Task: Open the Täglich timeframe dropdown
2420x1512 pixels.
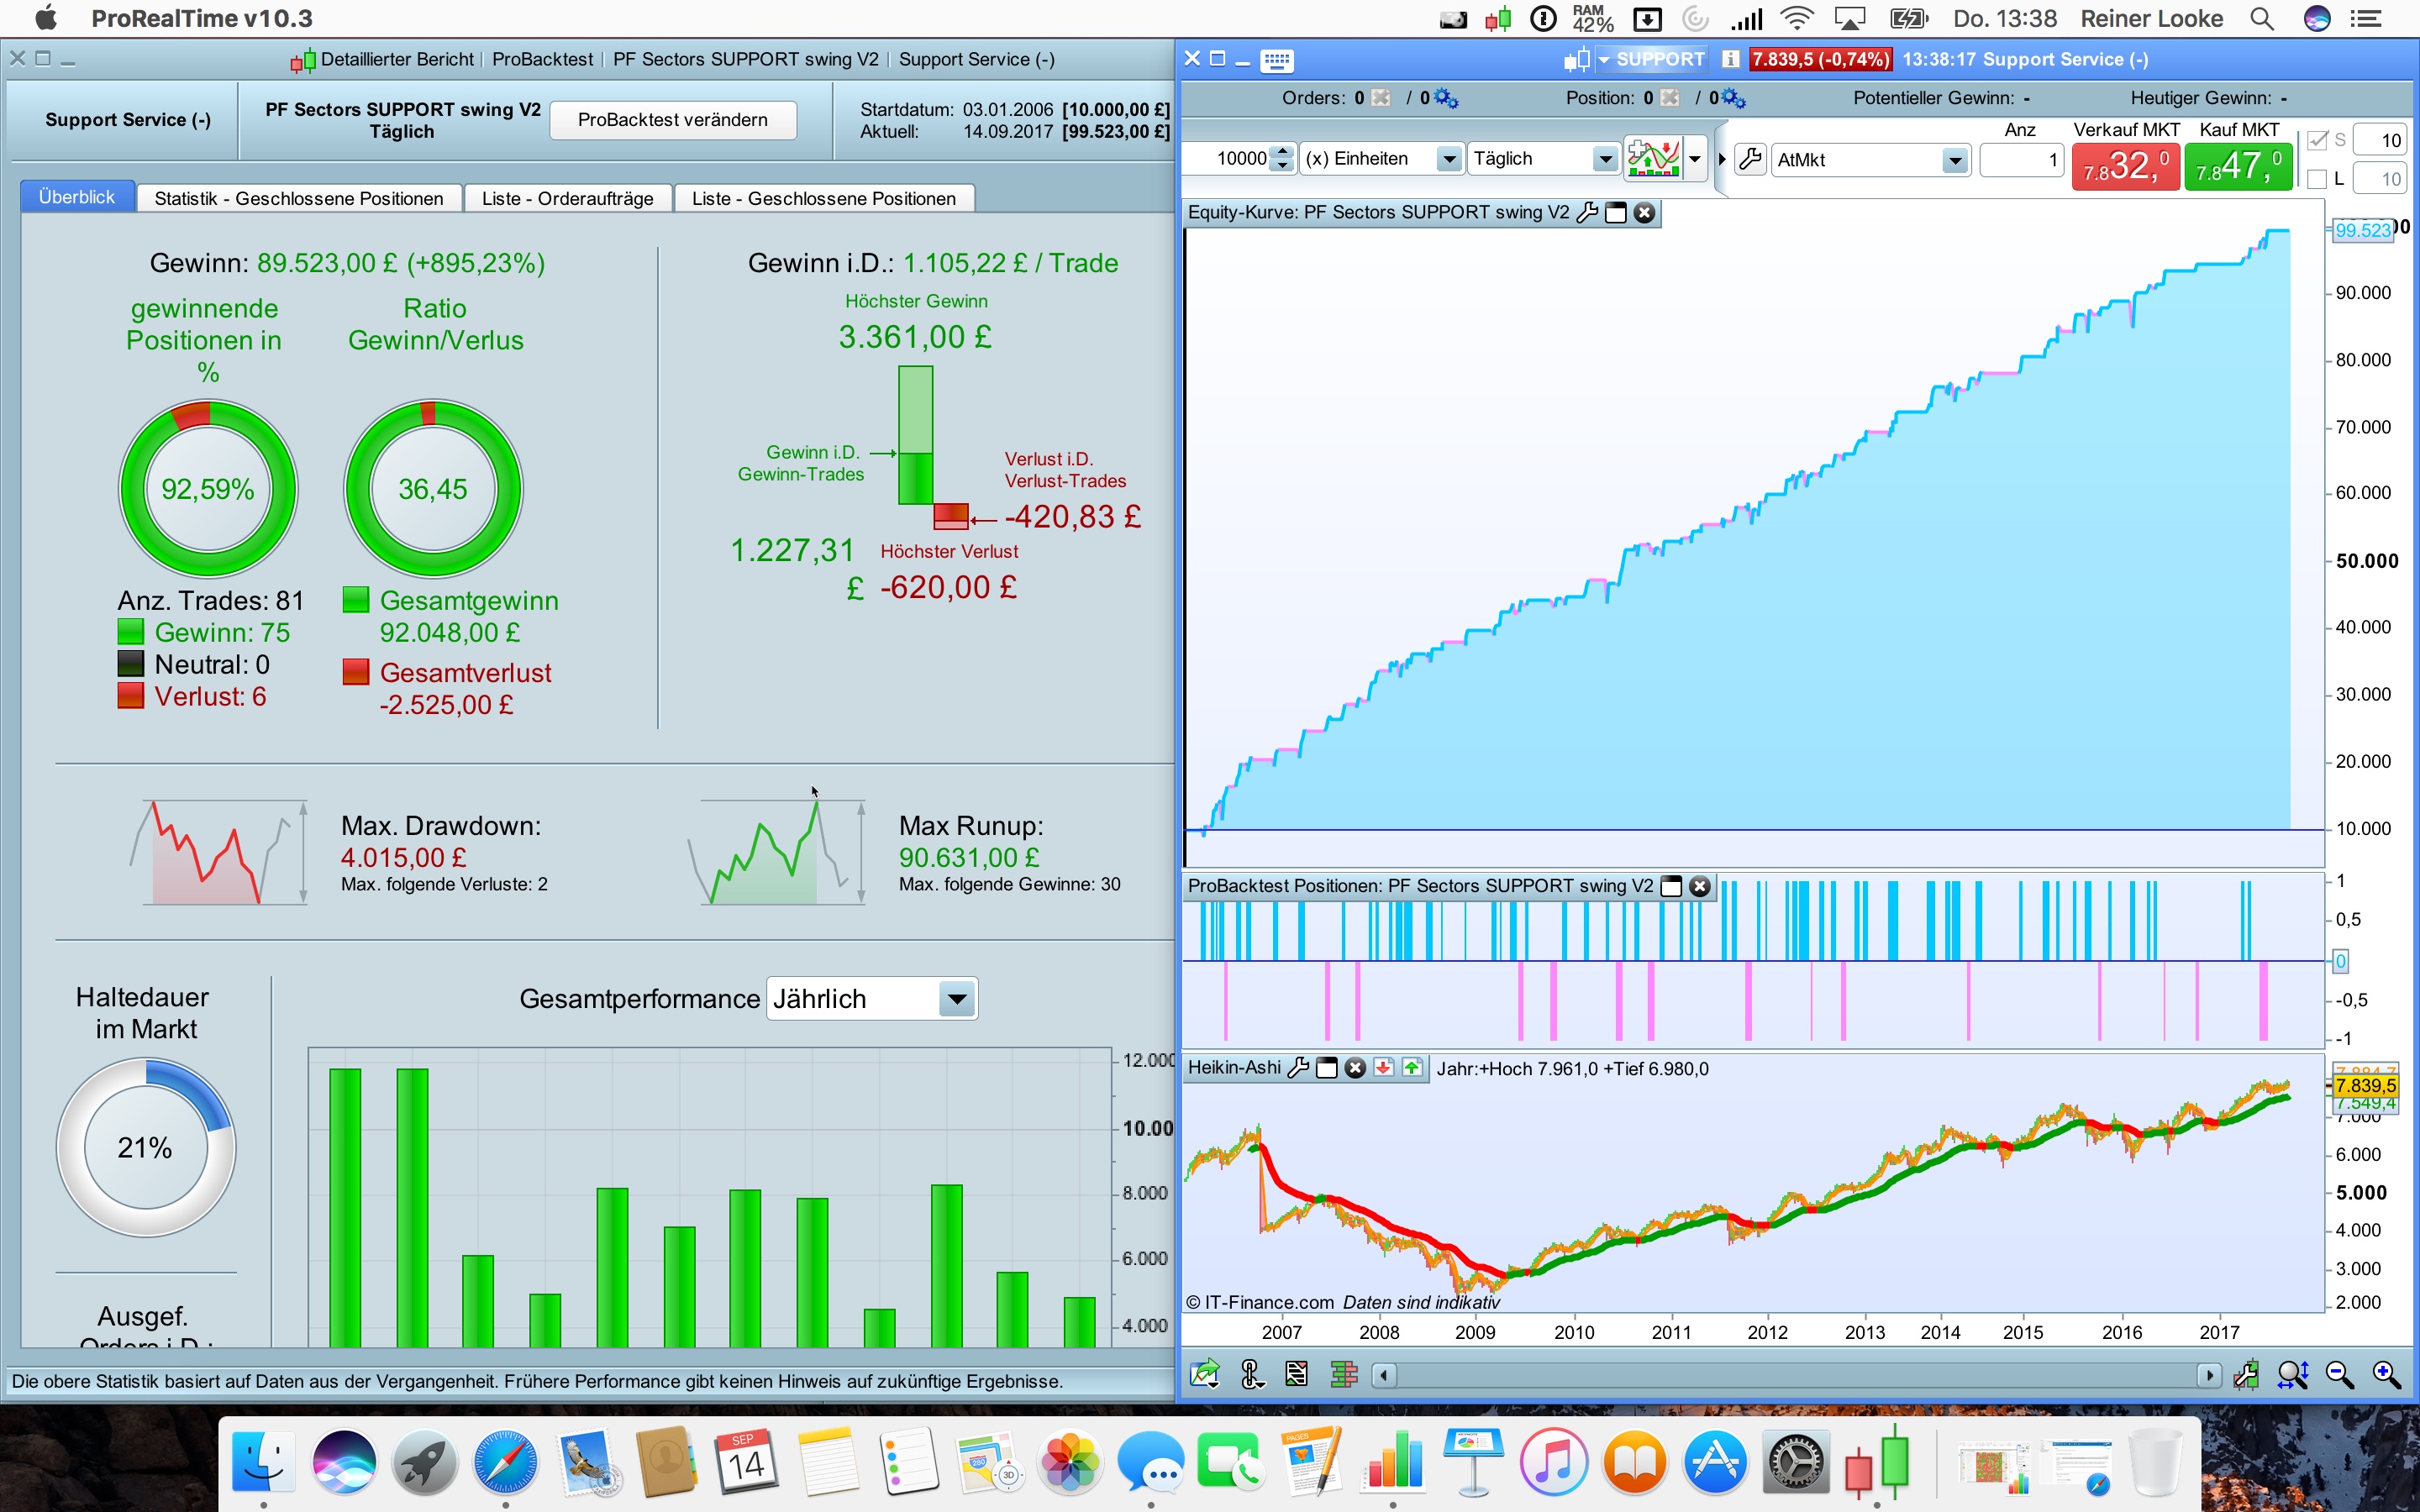Action: 1604,159
